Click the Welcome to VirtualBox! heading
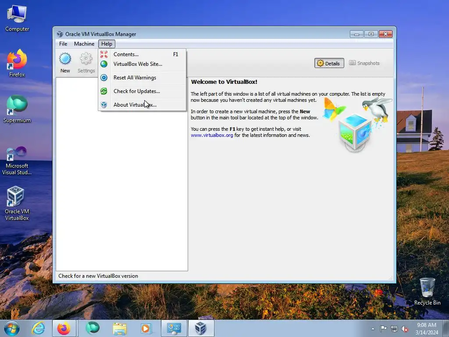The height and width of the screenshot is (337, 449). [224, 82]
